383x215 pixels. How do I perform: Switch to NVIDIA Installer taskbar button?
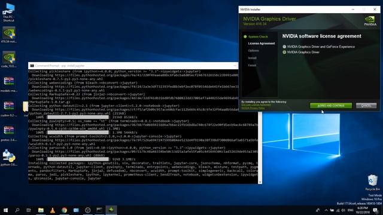(x=111, y=210)
